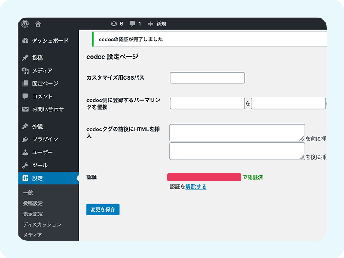Screen dimensions: 344x258
Task: Open メディア settings submenu item
Action: point(33,235)
